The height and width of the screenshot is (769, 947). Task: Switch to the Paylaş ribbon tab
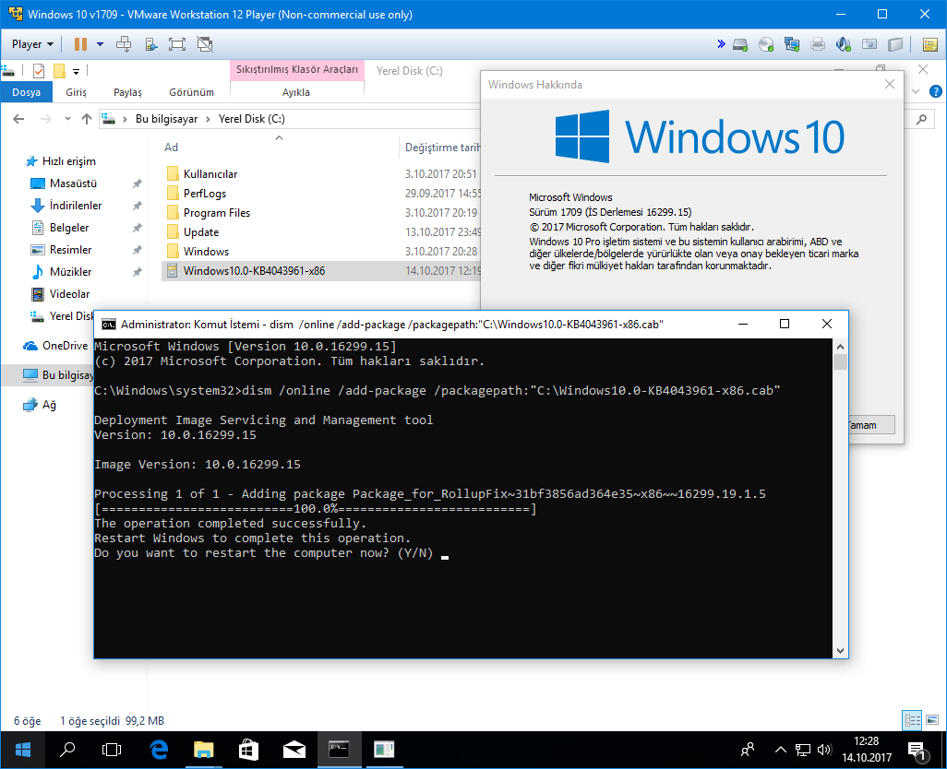coord(128,92)
